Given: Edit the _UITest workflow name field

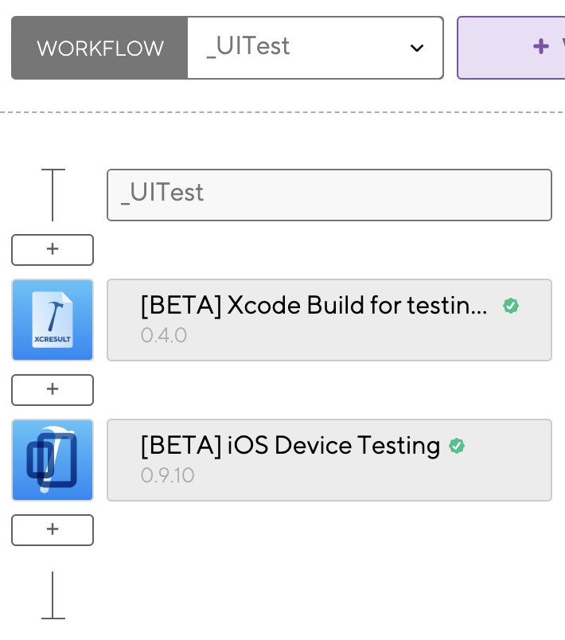Looking at the screenshot, I should [329, 195].
